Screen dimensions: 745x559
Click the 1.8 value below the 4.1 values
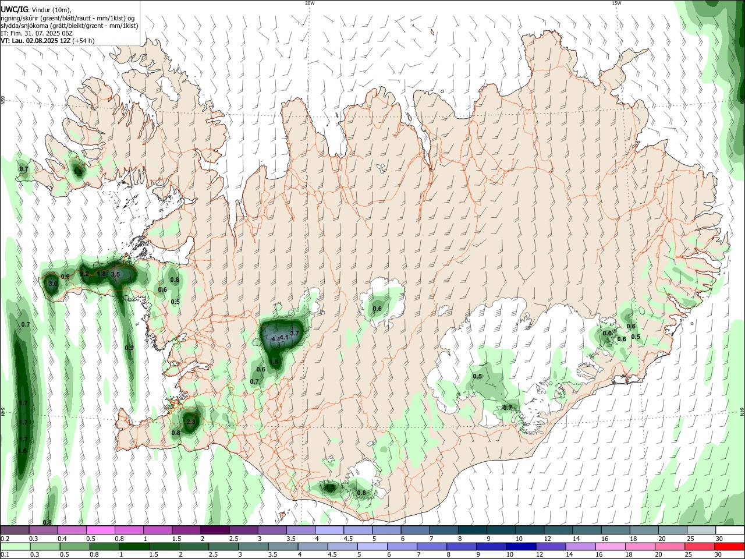coord(275,362)
